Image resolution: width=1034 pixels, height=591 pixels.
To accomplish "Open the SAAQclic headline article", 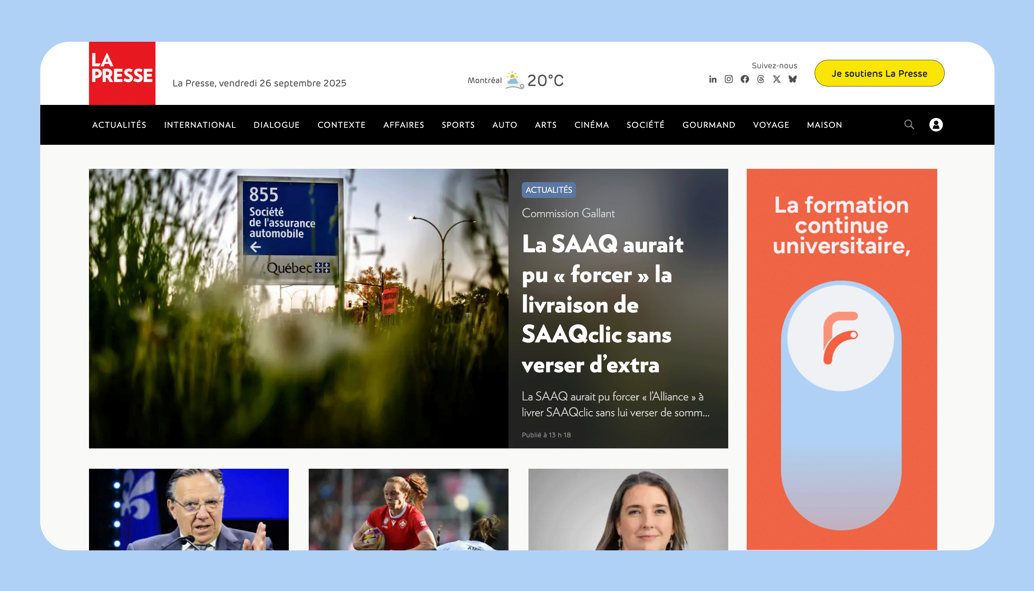I will pyautogui.click(x=602, y=304).
